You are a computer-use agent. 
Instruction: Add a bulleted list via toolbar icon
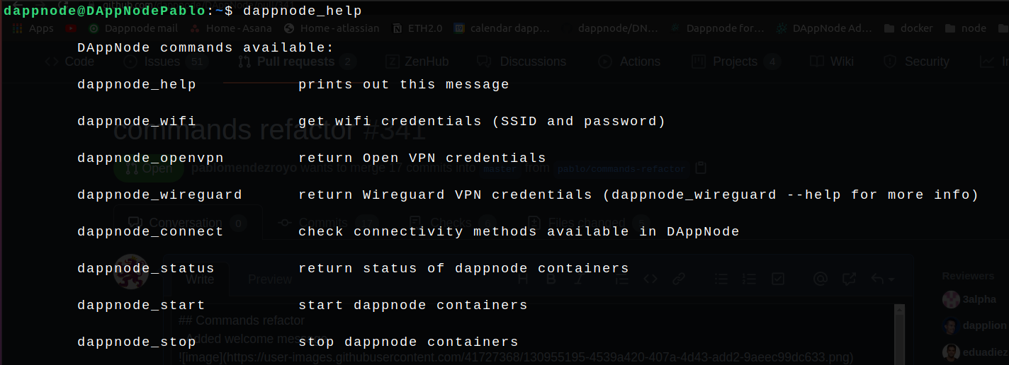tap(721, 279)
